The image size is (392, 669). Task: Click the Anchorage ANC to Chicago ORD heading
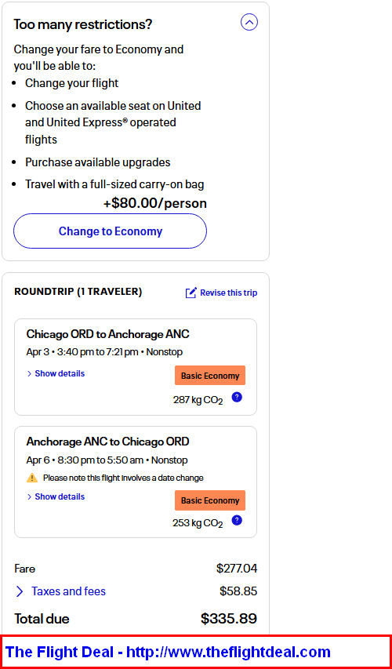pyautogui.click(x=107, y=442)
